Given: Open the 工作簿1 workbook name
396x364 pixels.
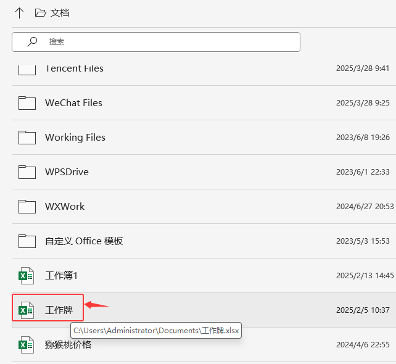Looking at the screenshot, I should click(x=61, y=276).
